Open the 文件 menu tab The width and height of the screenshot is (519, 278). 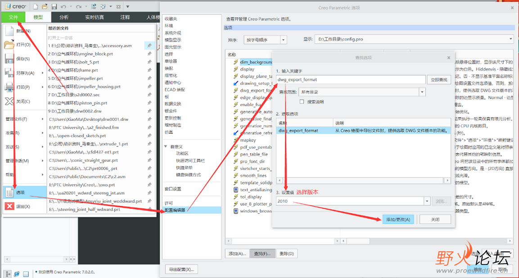click(13, 17)
